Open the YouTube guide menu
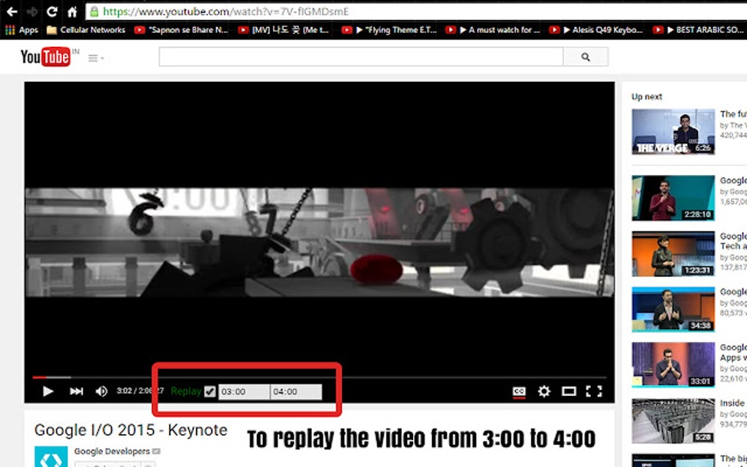Screen dimensions: 747x467 click(x=94, y=57)
